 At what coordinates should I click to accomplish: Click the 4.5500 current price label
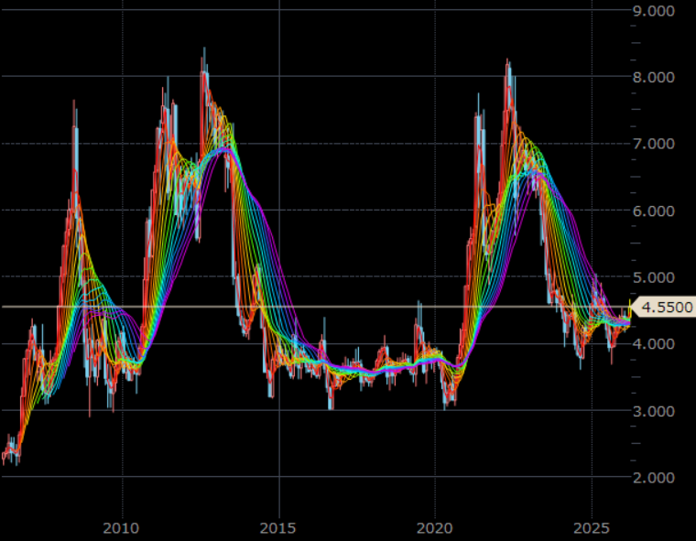(x=664, y=307)
